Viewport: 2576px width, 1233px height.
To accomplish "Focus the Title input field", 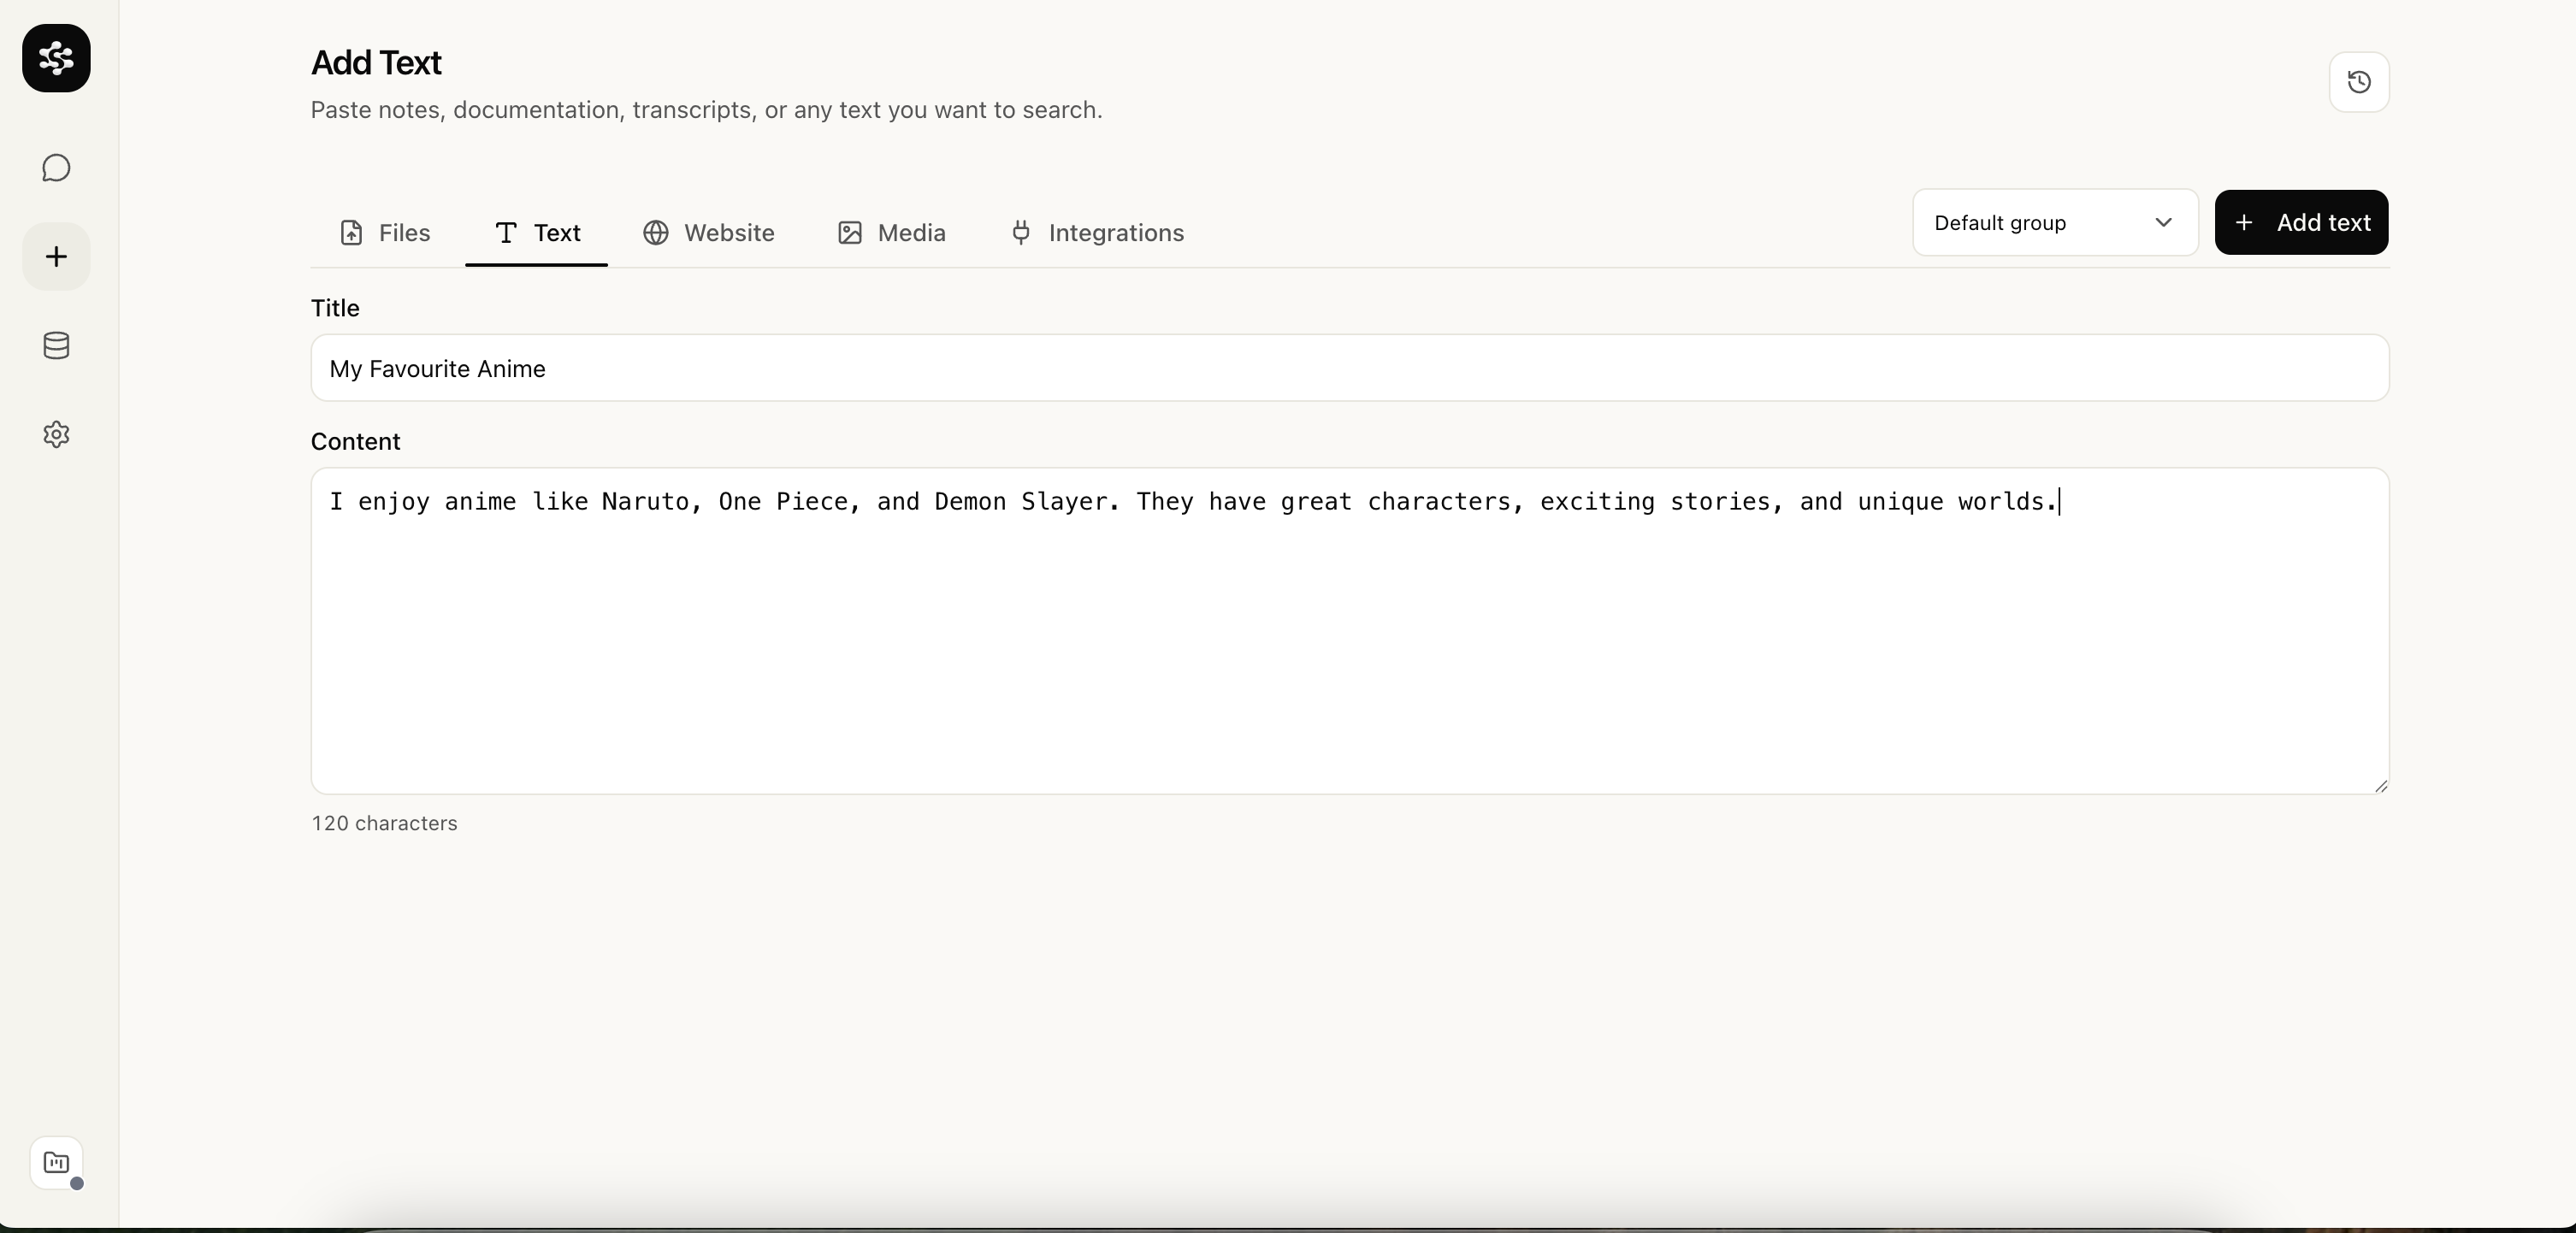I will [x=1350, y=368].
